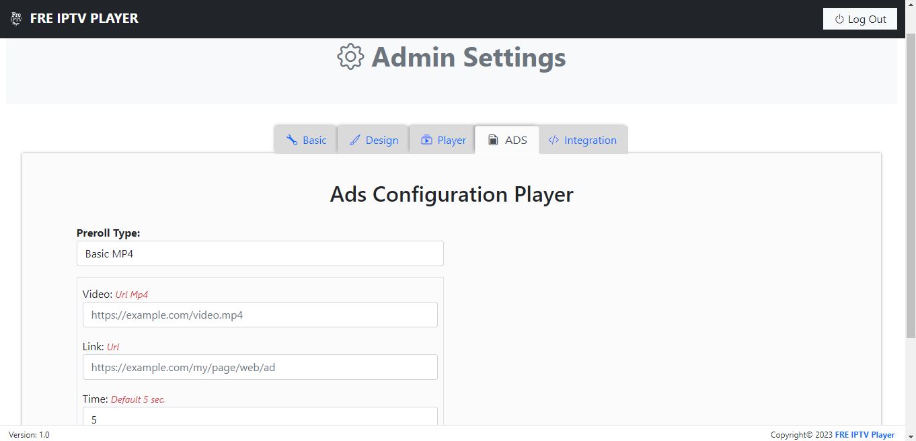Click the power icon in Log Out

839,19
